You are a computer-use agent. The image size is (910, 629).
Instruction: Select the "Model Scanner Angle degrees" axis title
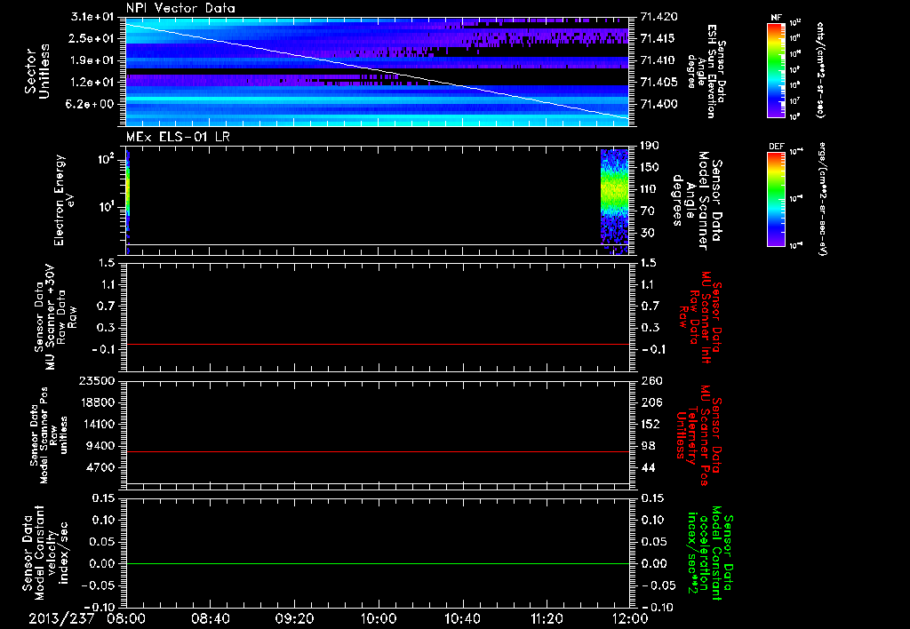(x=698, y=201)
